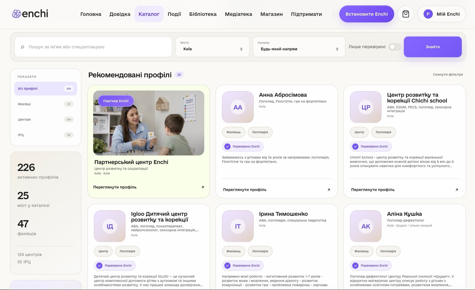
Task: Click the ІТ avatar of Ірина Тимошенко
Action: pyautogui.click(x=238, y=226)
